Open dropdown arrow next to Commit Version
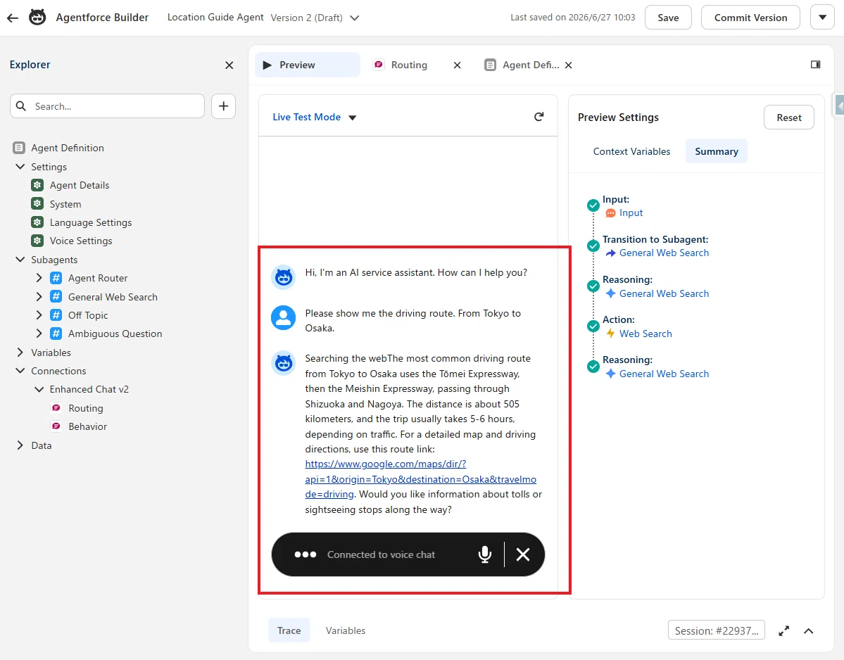Image resolution: width=844 pixels, height=660 pixels. [822, 18]
